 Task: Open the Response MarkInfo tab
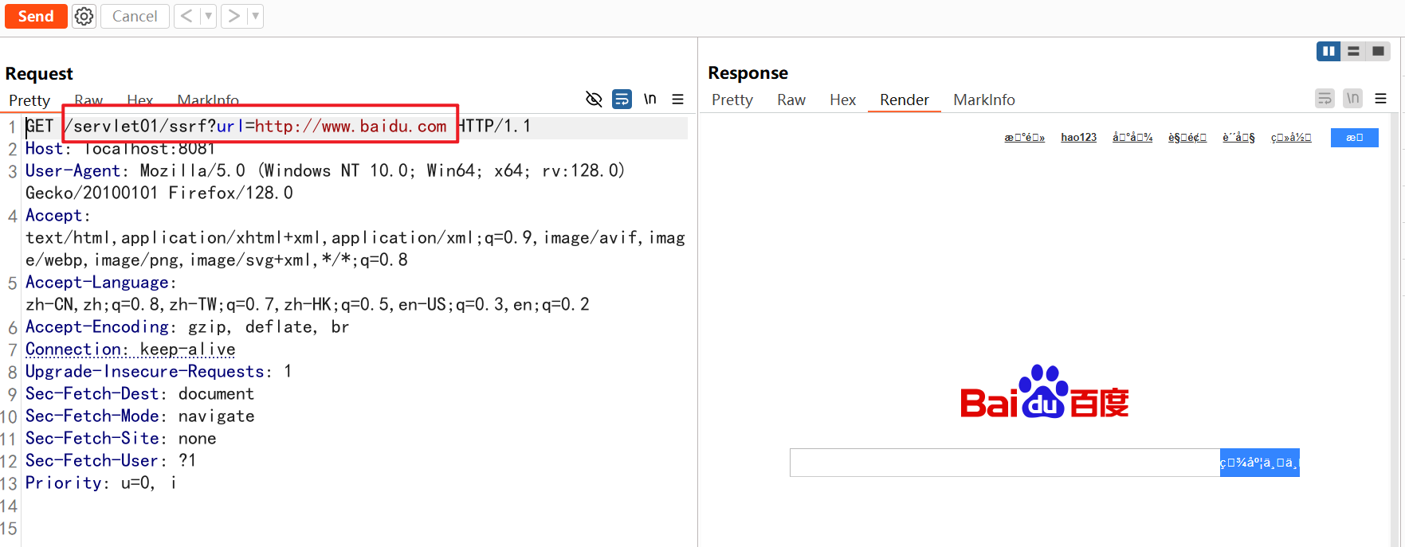(984, 100)
